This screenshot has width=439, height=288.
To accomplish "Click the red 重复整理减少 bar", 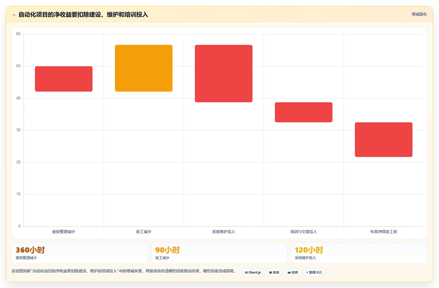I will (64, 79).
